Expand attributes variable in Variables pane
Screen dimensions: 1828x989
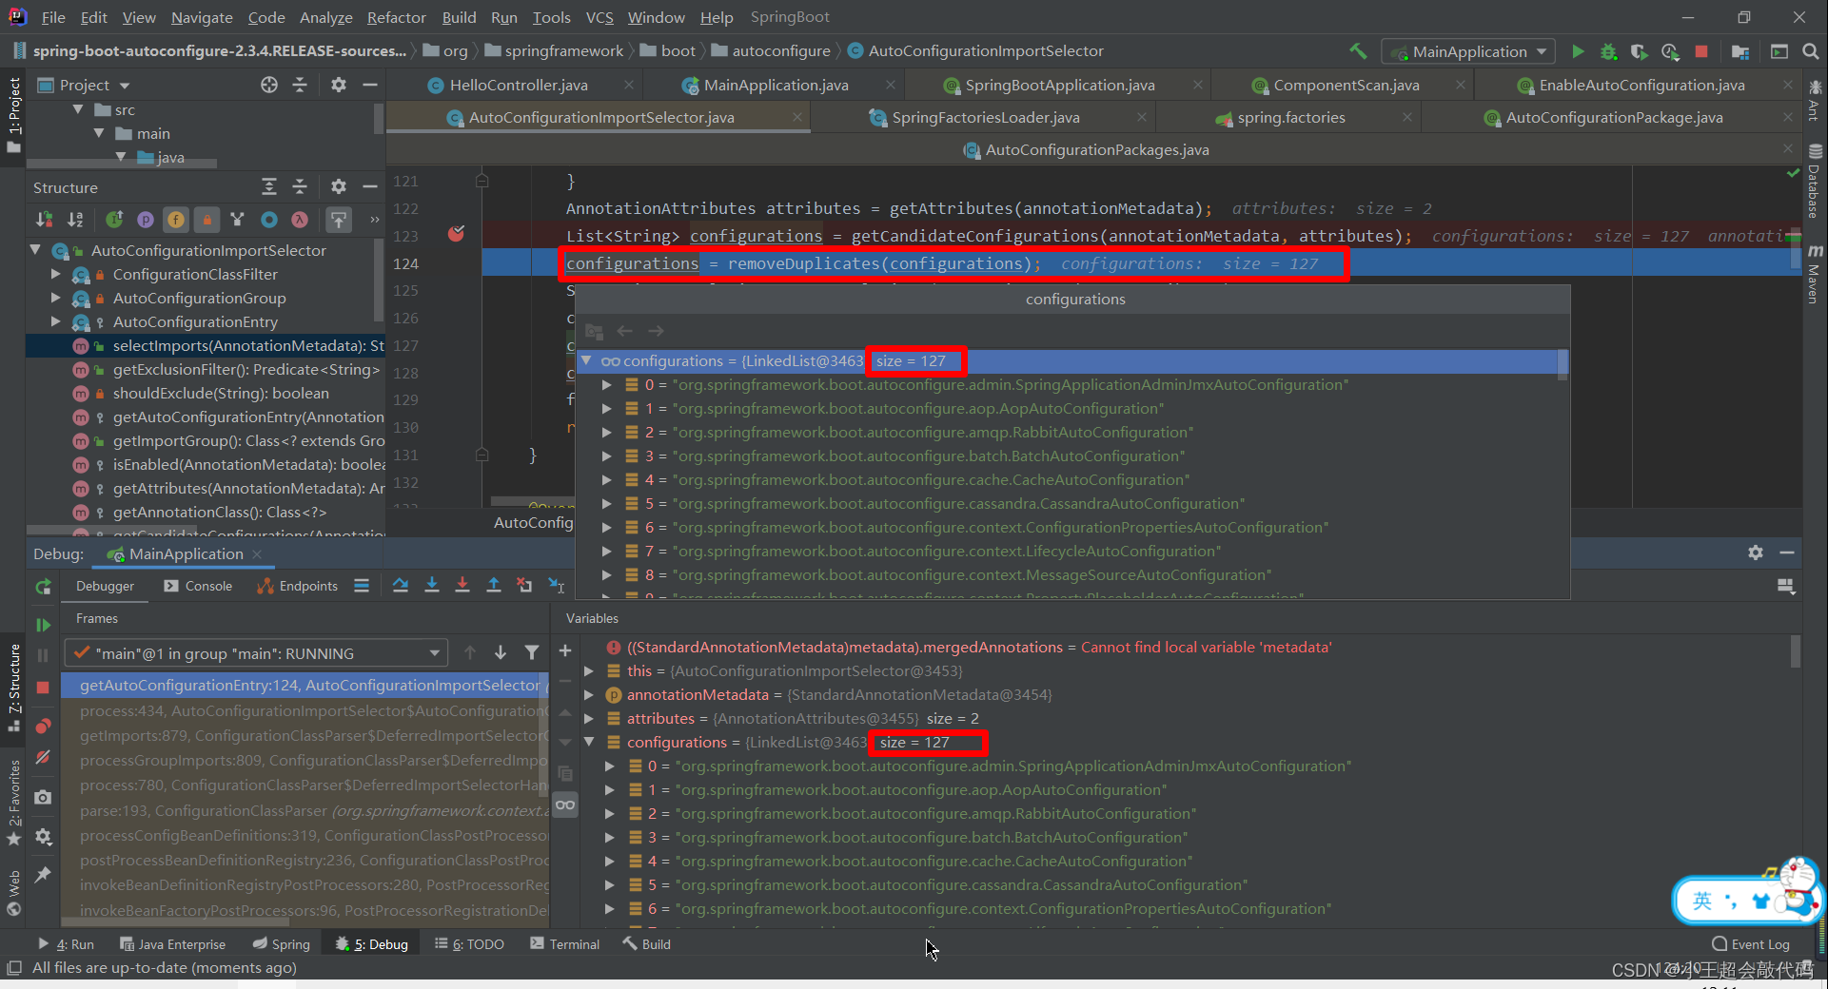[589, 718]
